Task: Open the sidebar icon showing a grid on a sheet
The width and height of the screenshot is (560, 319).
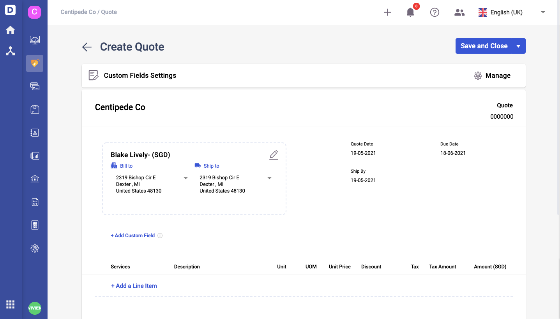Action: click(35, 225)
